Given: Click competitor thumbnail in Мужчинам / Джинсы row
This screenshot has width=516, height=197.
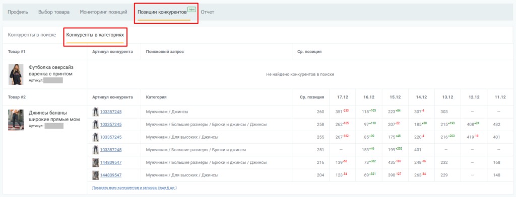Looking at the screenshot, I should tap(95, 112).
